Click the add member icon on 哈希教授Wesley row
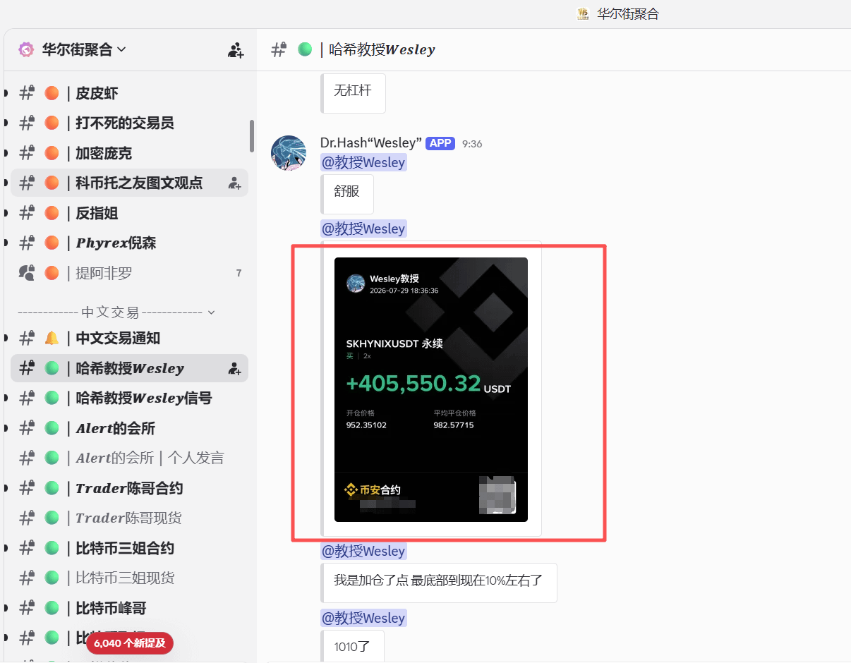The image size is (851, 663). [x=235, y=368]
